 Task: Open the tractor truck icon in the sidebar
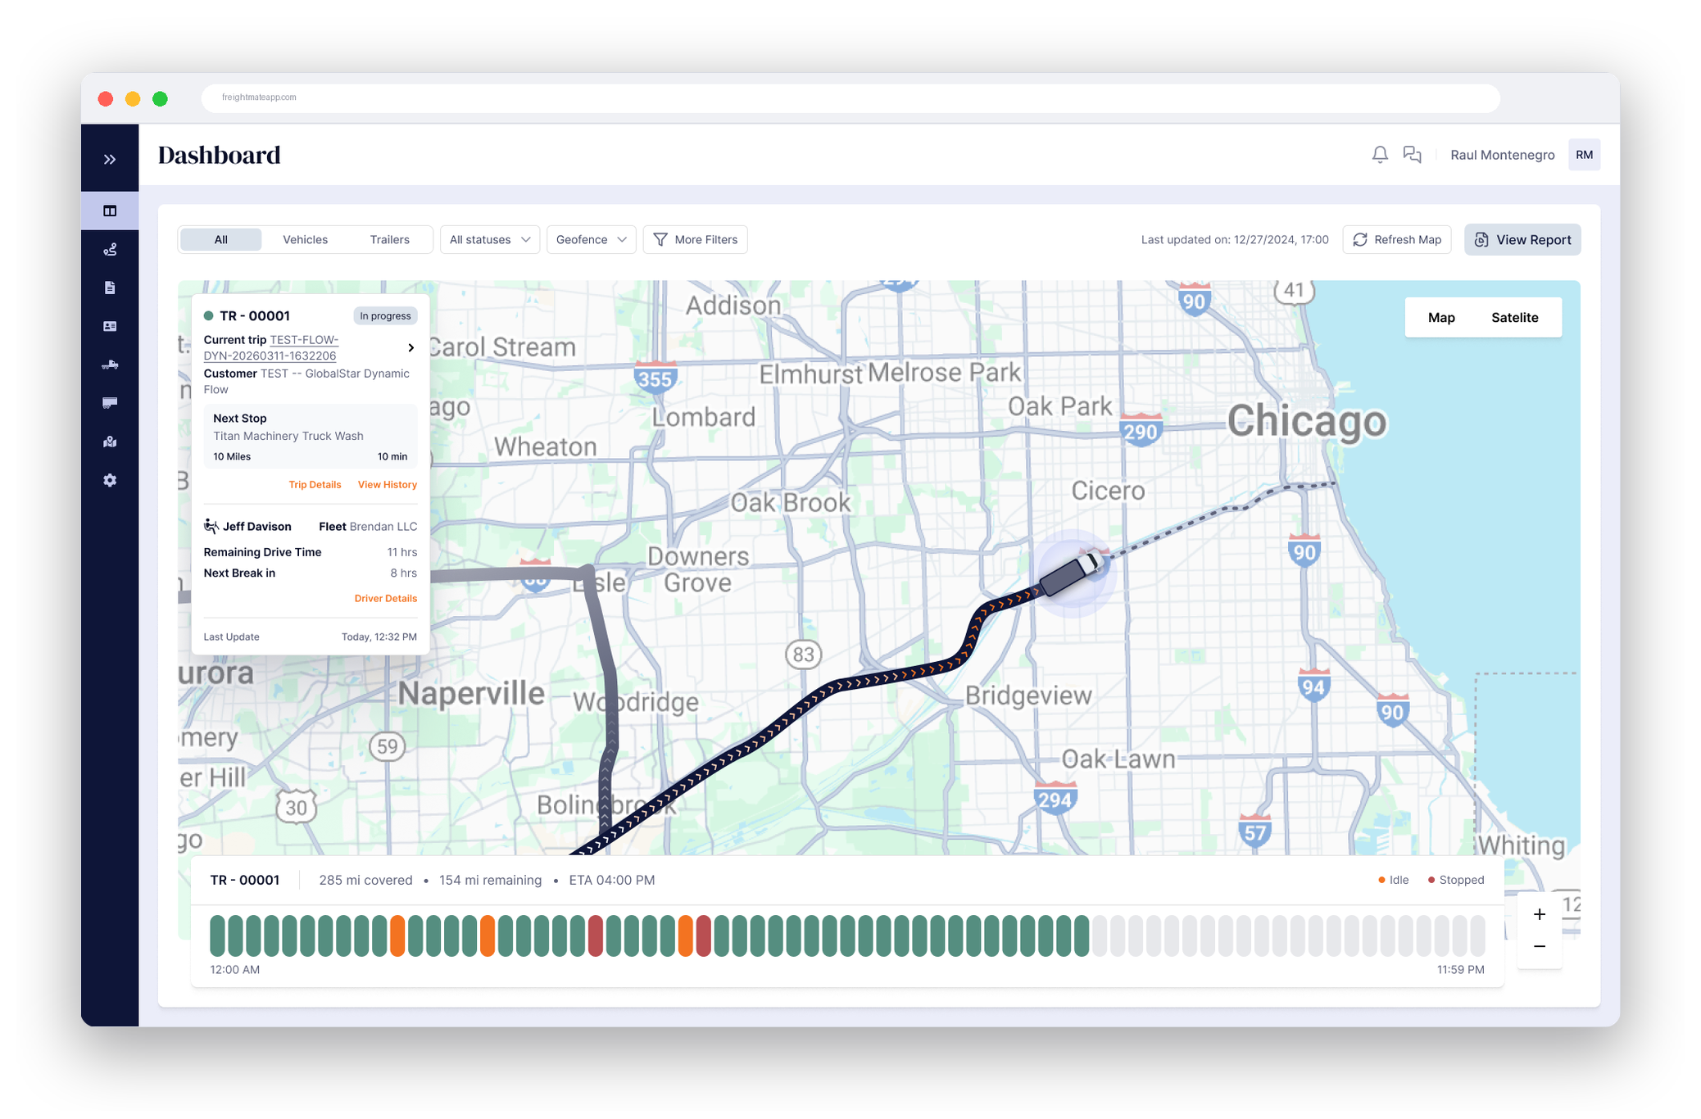click(110, 365)
